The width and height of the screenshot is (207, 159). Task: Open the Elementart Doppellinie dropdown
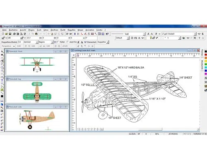point(108,42)
